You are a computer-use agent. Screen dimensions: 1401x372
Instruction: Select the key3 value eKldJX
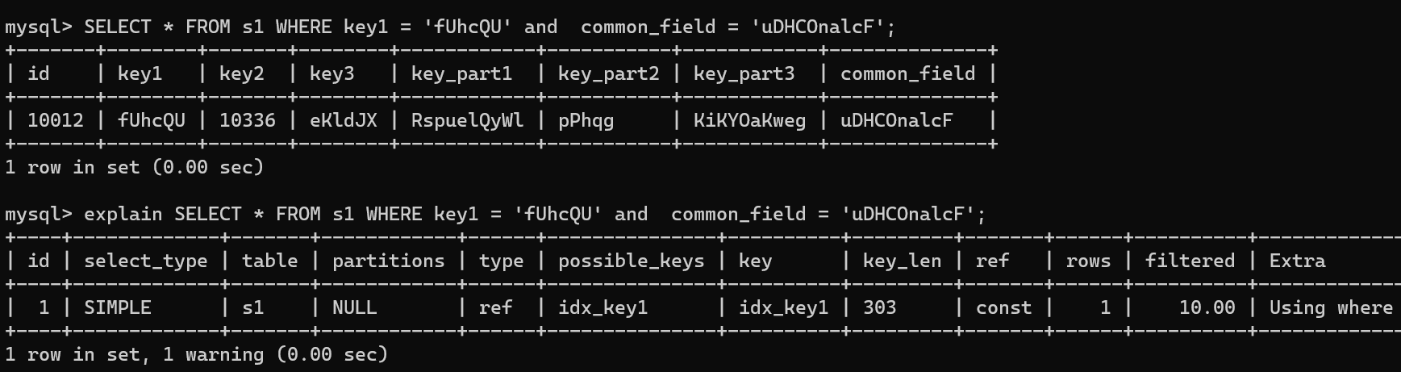343,121
